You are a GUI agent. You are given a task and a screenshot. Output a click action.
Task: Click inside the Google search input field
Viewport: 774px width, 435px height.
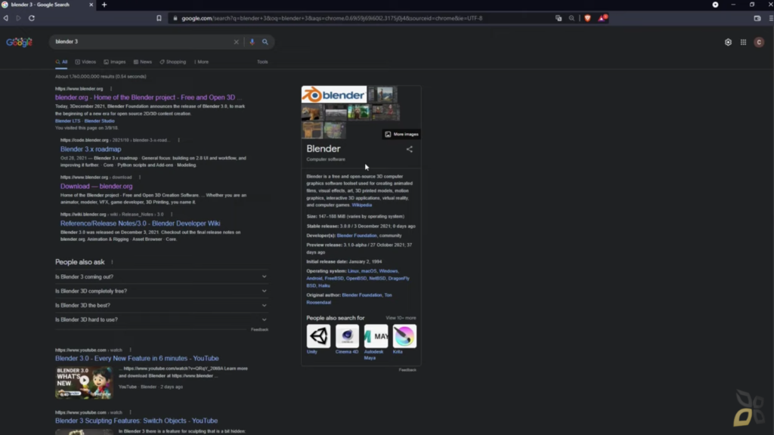pos(142,42)
